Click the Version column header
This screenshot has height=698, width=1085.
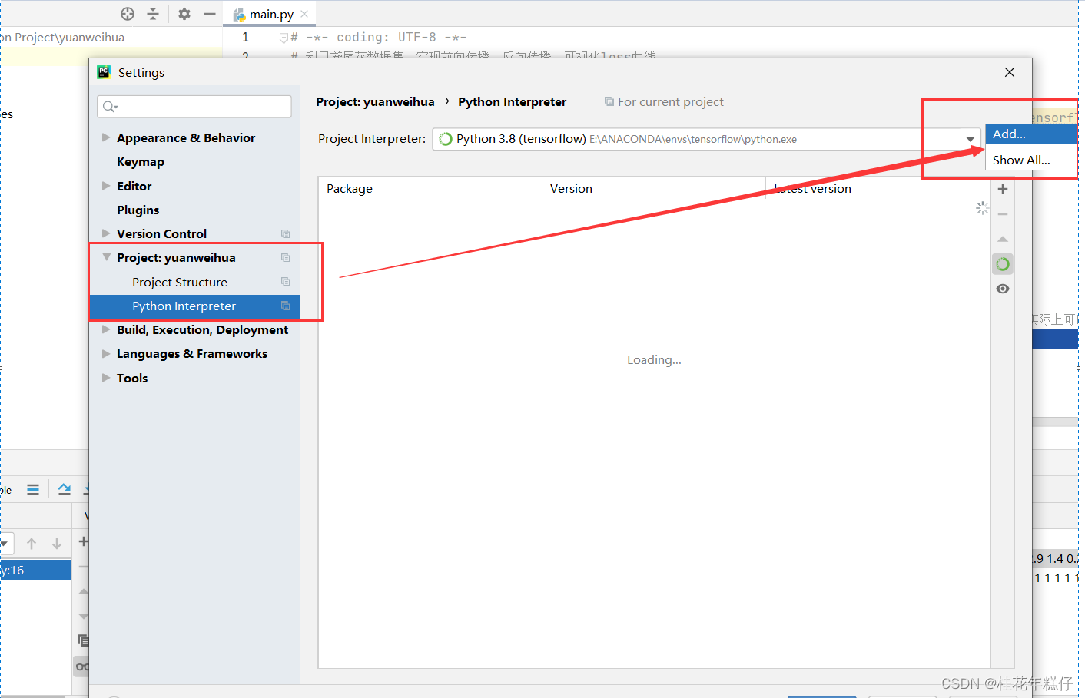(x=654, y=189)
